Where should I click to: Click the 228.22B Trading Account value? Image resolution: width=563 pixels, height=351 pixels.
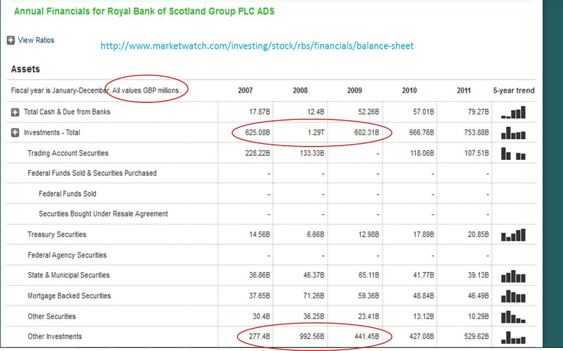pos(257,153)
